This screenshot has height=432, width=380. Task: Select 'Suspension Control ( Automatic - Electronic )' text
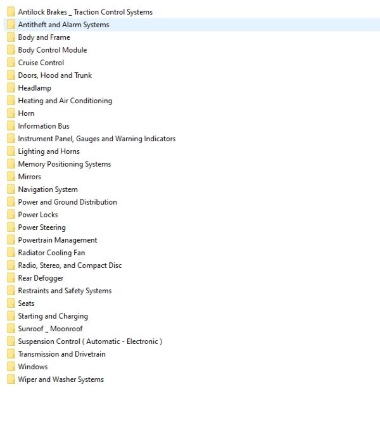(x=90, y=341)
